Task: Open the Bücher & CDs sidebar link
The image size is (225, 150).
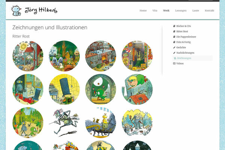Action: (x=183, y=26)
